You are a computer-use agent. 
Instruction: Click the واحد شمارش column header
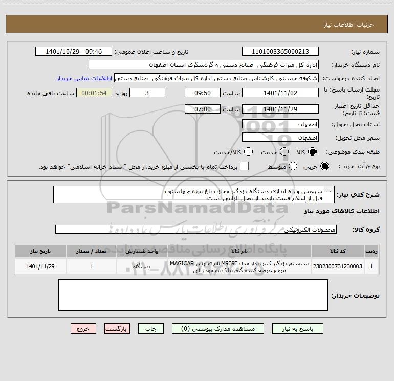click(x=142, y=251)
